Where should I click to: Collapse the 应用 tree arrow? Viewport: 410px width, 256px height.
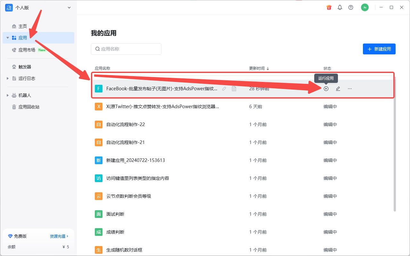tap(8, 38)
